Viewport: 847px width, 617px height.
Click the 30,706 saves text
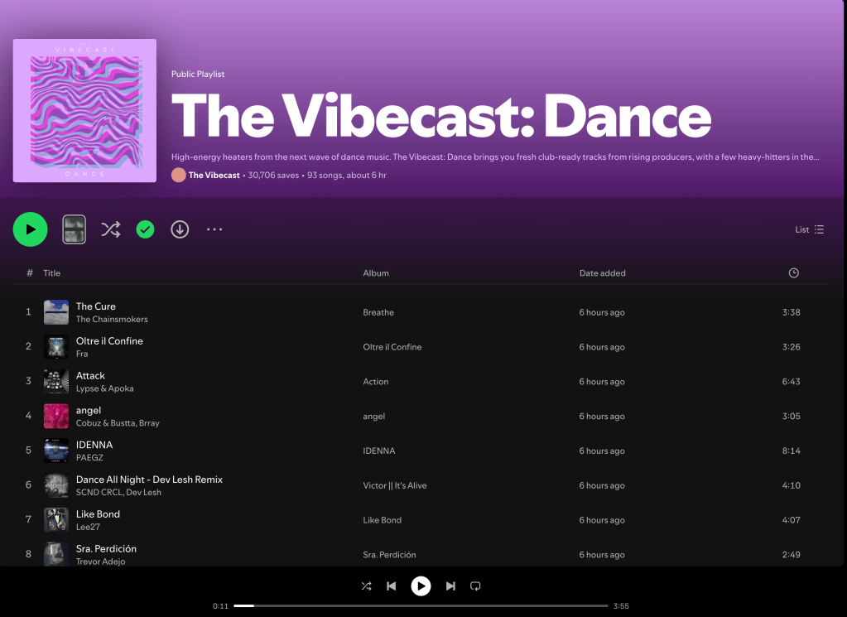273,175
